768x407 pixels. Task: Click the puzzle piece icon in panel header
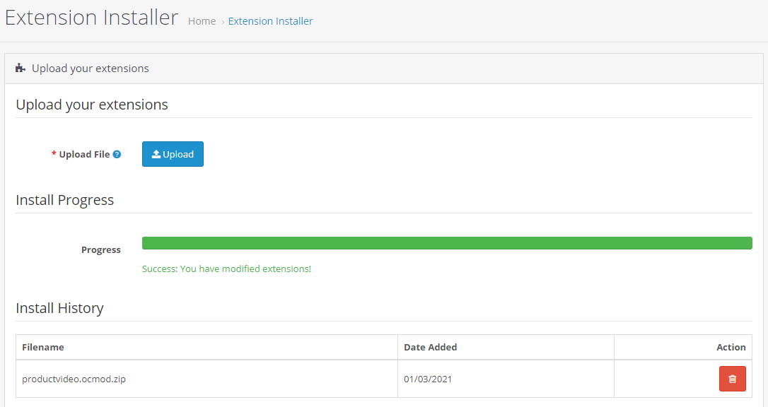[20, 68]
